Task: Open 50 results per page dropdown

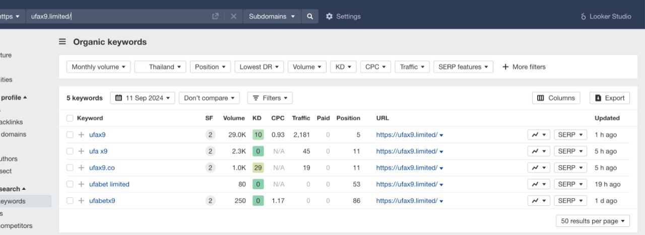Action: [x=593, y=221]
